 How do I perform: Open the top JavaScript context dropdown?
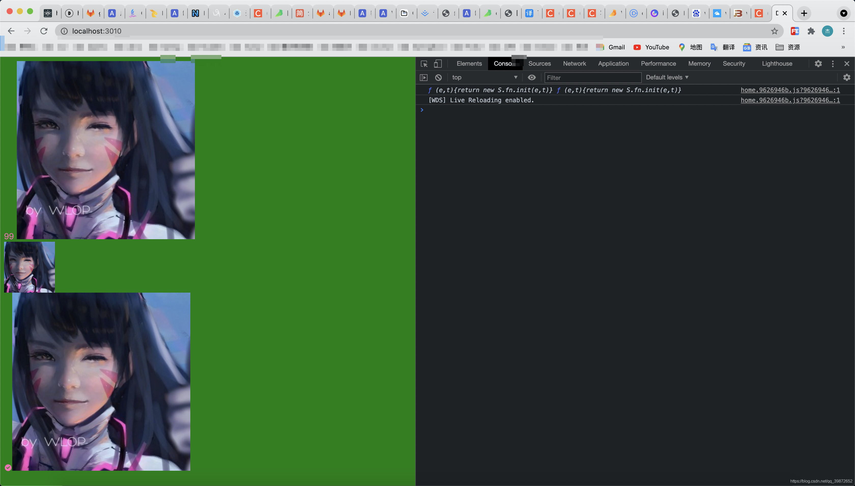point(485,77)
